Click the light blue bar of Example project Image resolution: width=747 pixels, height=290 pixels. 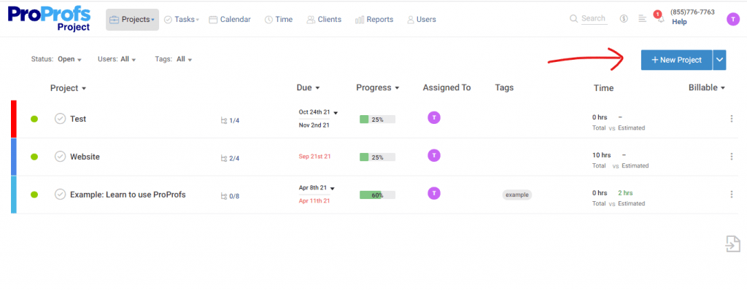point(13,195)
